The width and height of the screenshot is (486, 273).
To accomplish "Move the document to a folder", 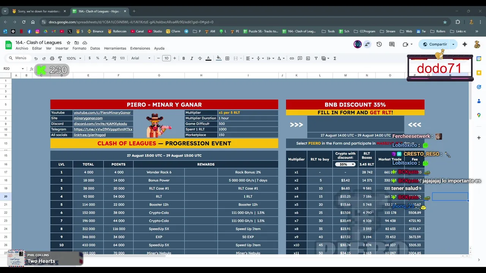I will point(77,43).
